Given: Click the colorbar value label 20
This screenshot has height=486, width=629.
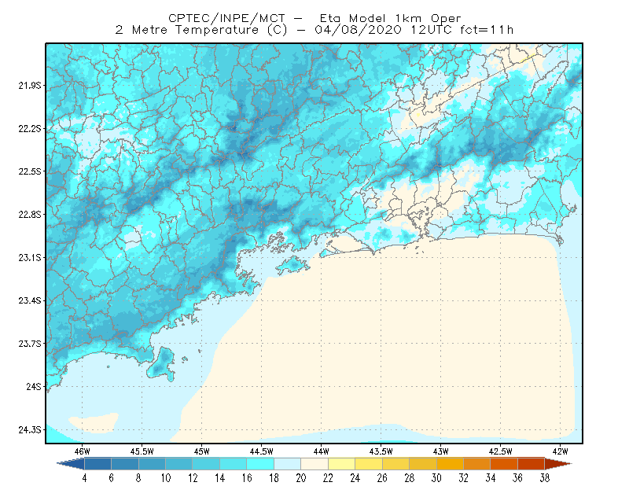Looking at the screenshot, I should [301, 478].
